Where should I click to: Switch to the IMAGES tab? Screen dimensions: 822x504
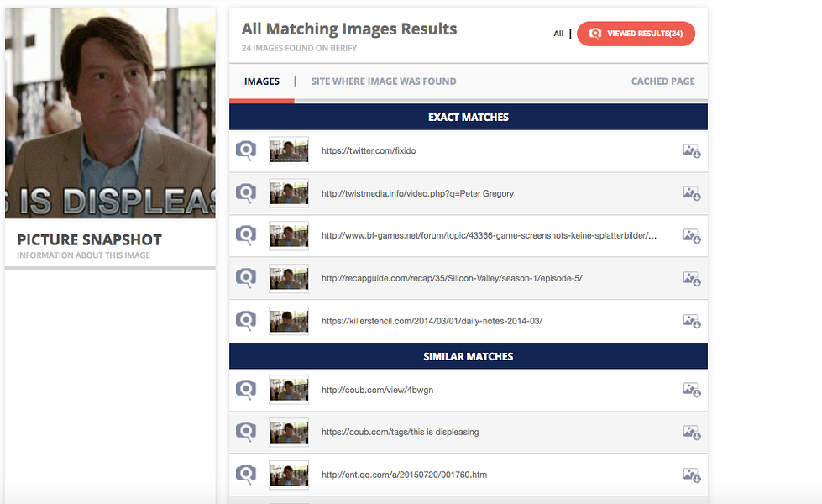(262, 81)
